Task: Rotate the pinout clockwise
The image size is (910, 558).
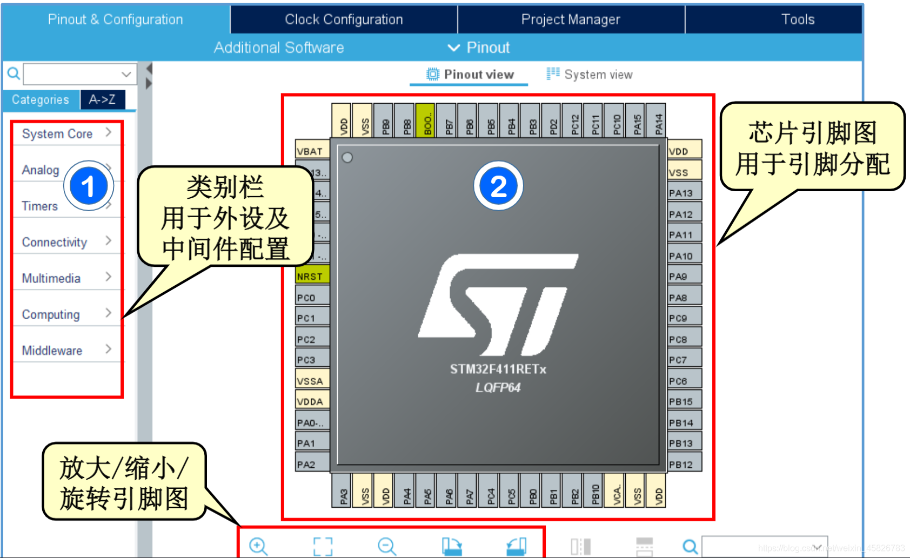Action: [452, 546]
